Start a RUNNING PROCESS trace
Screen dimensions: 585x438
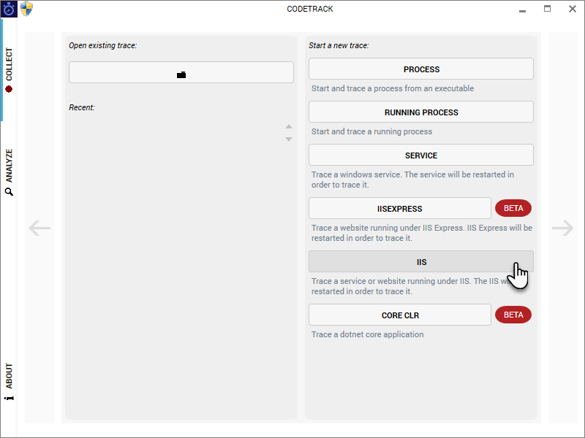tap(421, 112)
